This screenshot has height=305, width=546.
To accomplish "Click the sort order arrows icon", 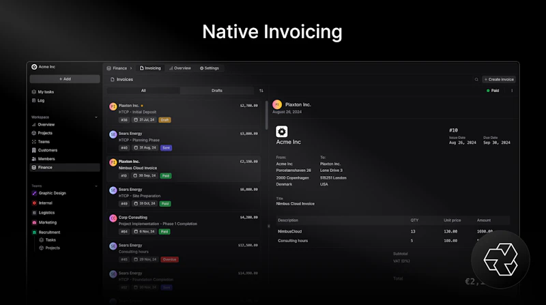I will (x=261, y=91).
